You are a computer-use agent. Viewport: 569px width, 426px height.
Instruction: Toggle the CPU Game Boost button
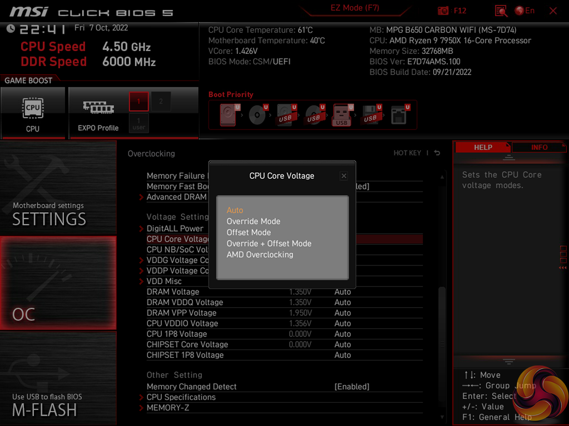(33, 113)
